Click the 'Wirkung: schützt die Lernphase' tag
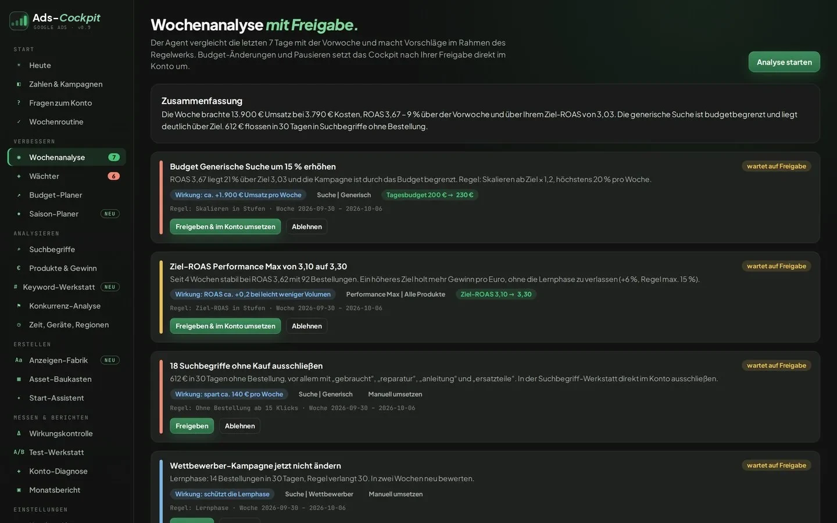 tap(222, 495)
